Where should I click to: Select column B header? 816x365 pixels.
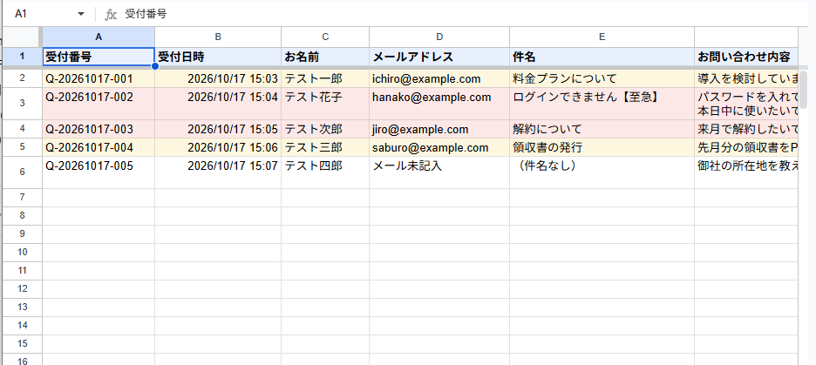[x=218, y=37]
